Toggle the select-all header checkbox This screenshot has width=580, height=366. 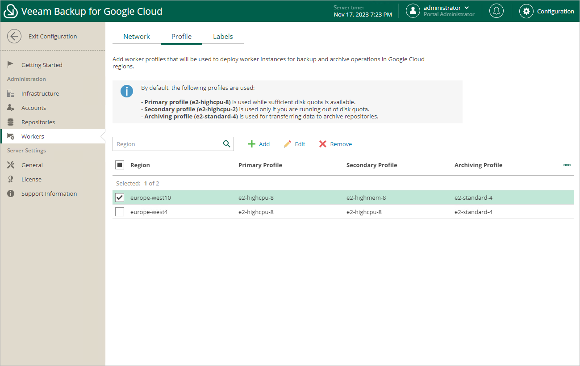[x=120, y=165]
